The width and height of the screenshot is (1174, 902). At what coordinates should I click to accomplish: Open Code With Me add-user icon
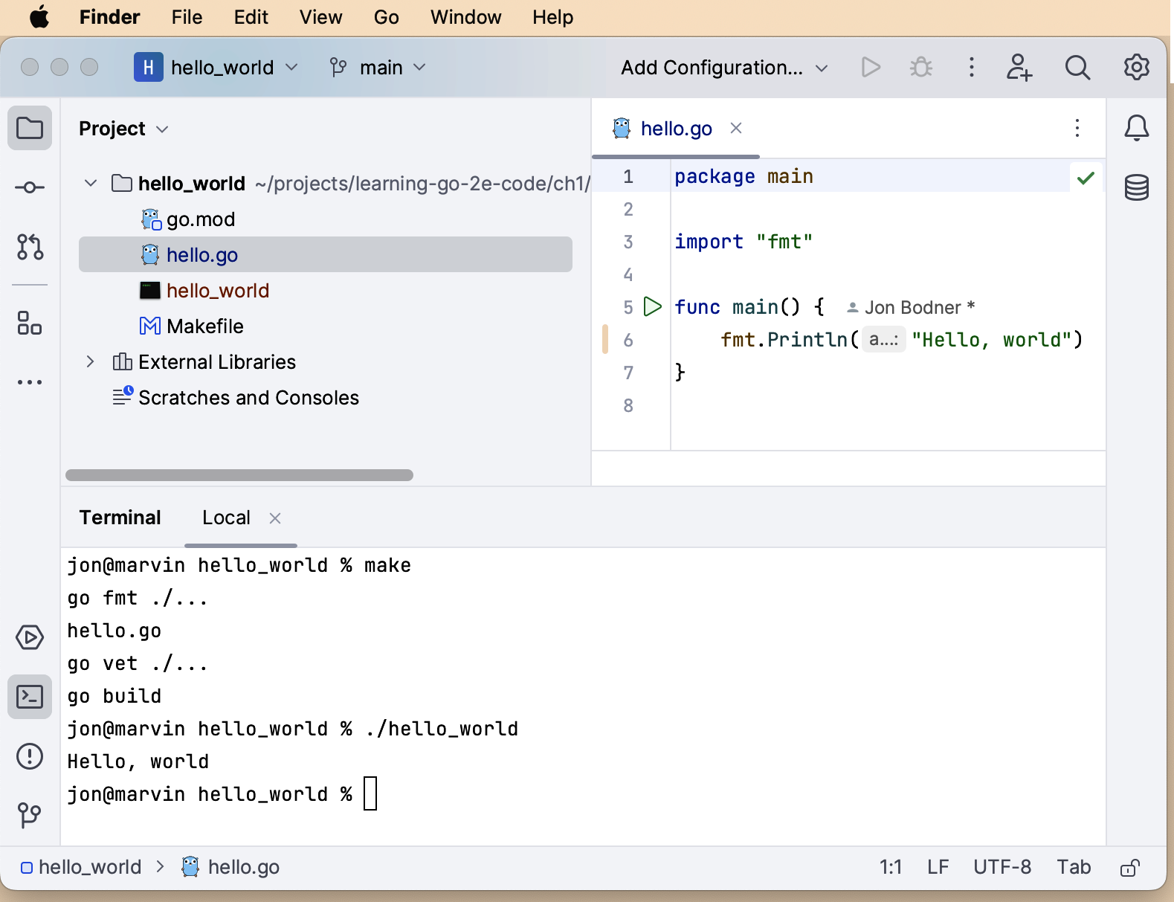1019,68
